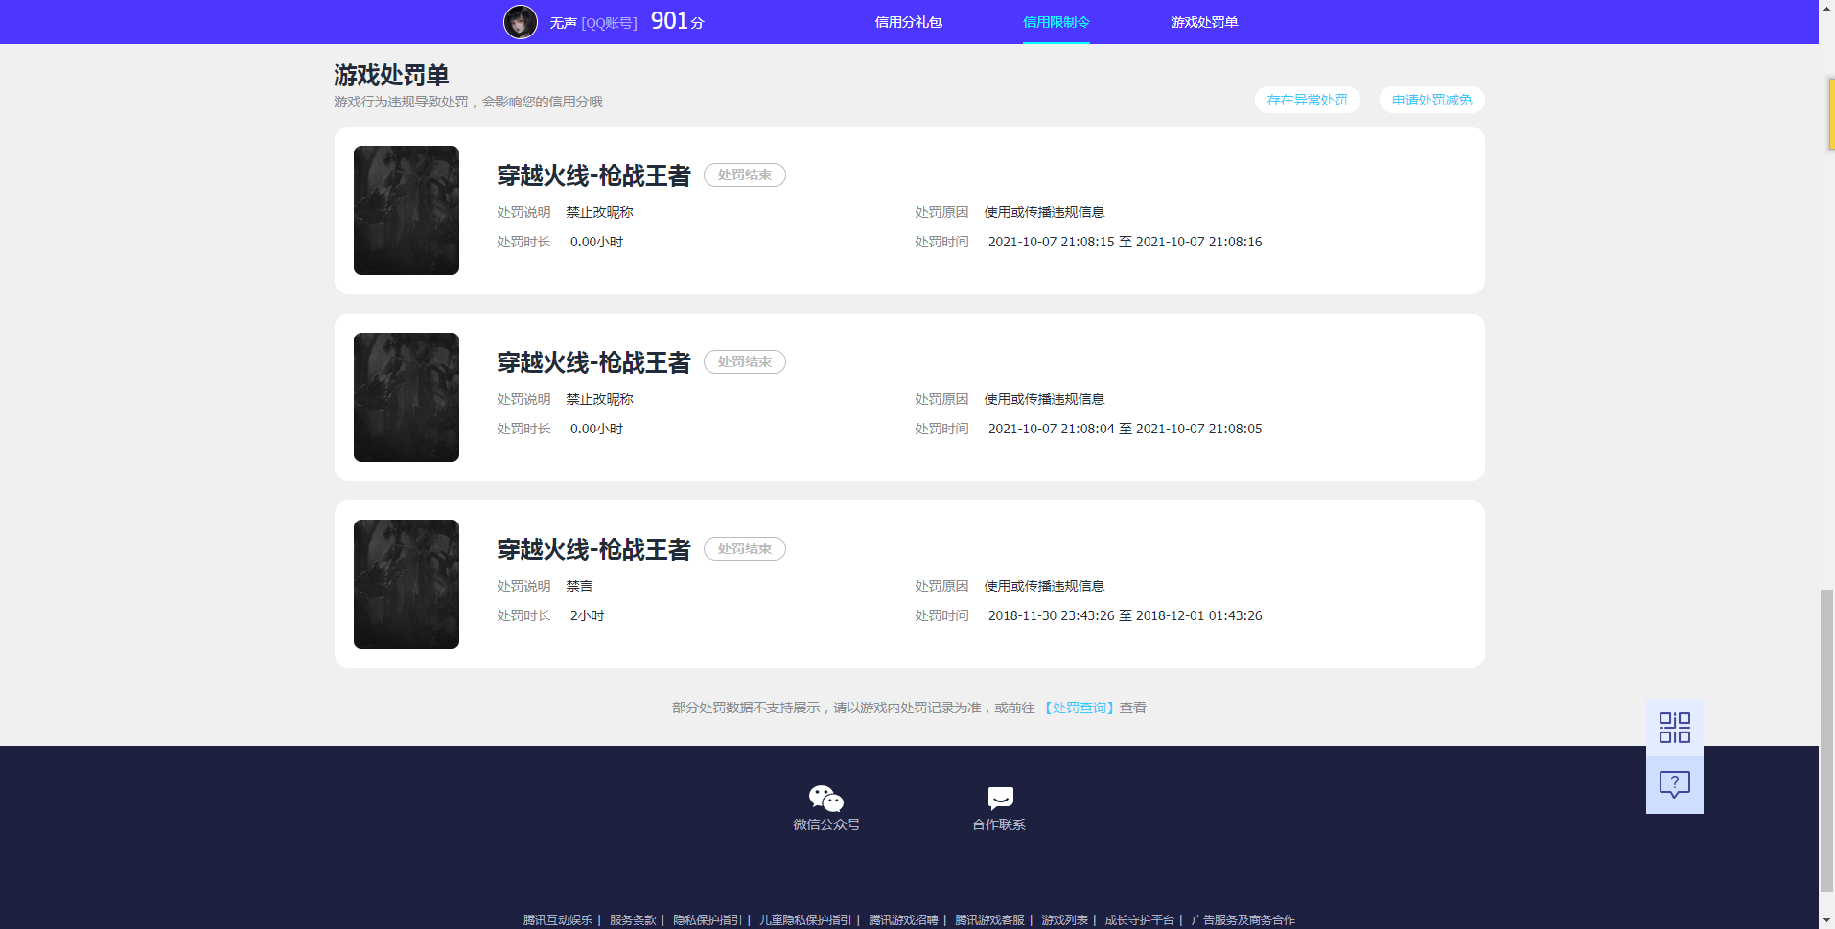Image resolution: width=1835 pixels, height=929 pixels.
Task: Click the user avatar in the header
Action: pos(521,22)
